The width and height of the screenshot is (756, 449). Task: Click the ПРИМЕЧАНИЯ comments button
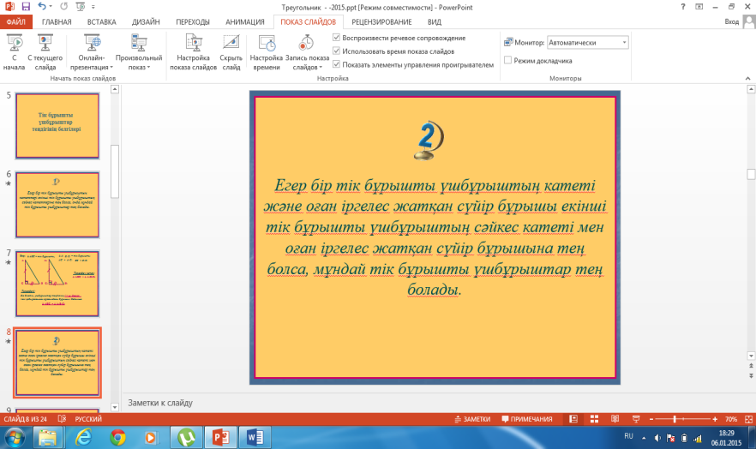[x=526, y=419]
